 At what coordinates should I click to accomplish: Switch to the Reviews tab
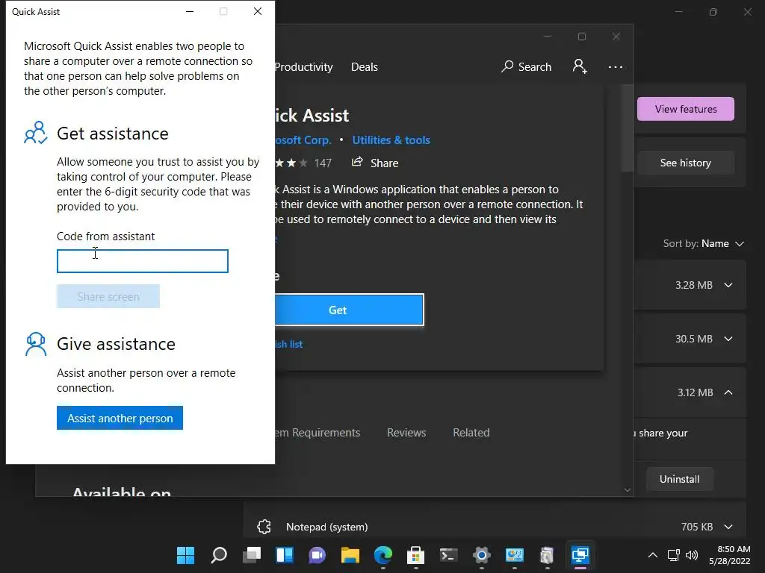[x=406, y=433]
